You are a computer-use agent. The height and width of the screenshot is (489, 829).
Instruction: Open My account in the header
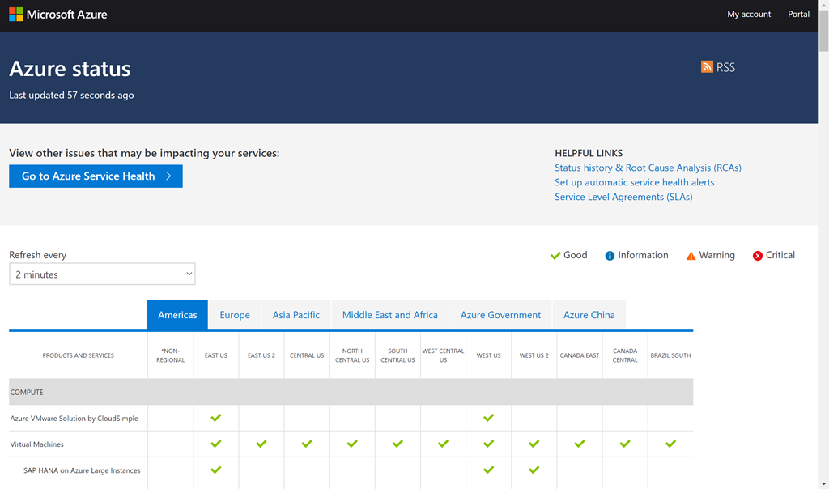tap(749, 15)
